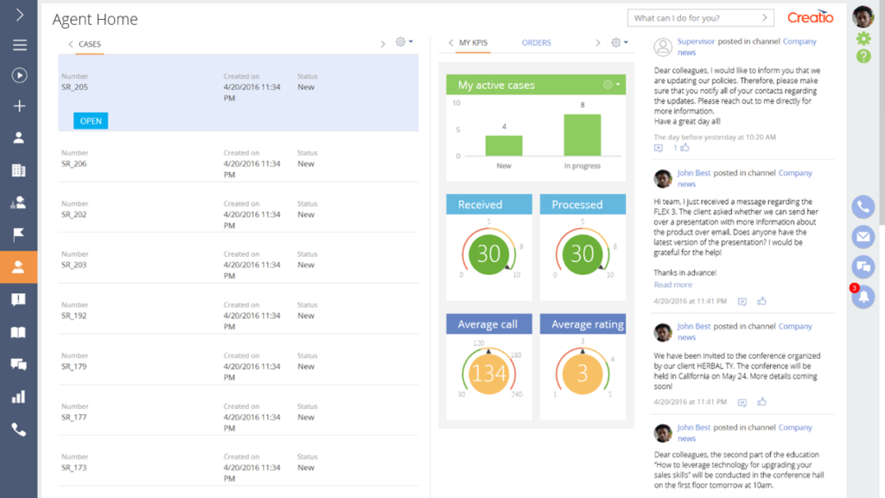Click the flag icon in left sidebar
Screen dimensions: 885x498
(19, 234)
